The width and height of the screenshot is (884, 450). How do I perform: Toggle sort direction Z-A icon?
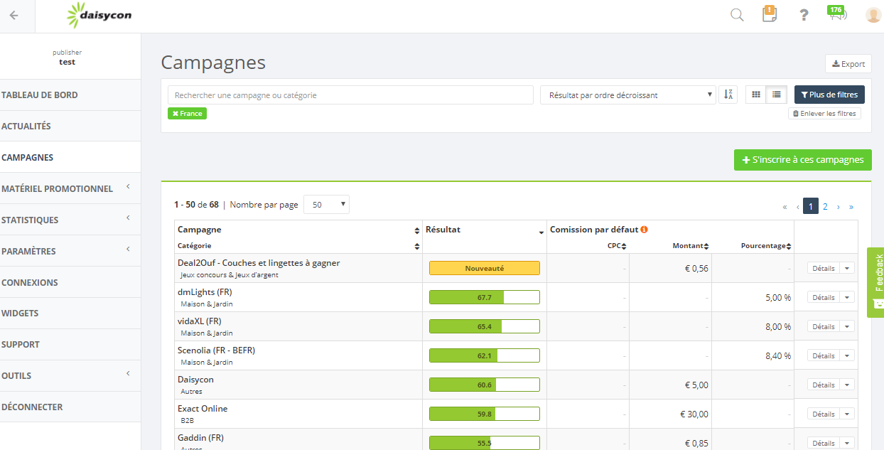coord(728,95)
